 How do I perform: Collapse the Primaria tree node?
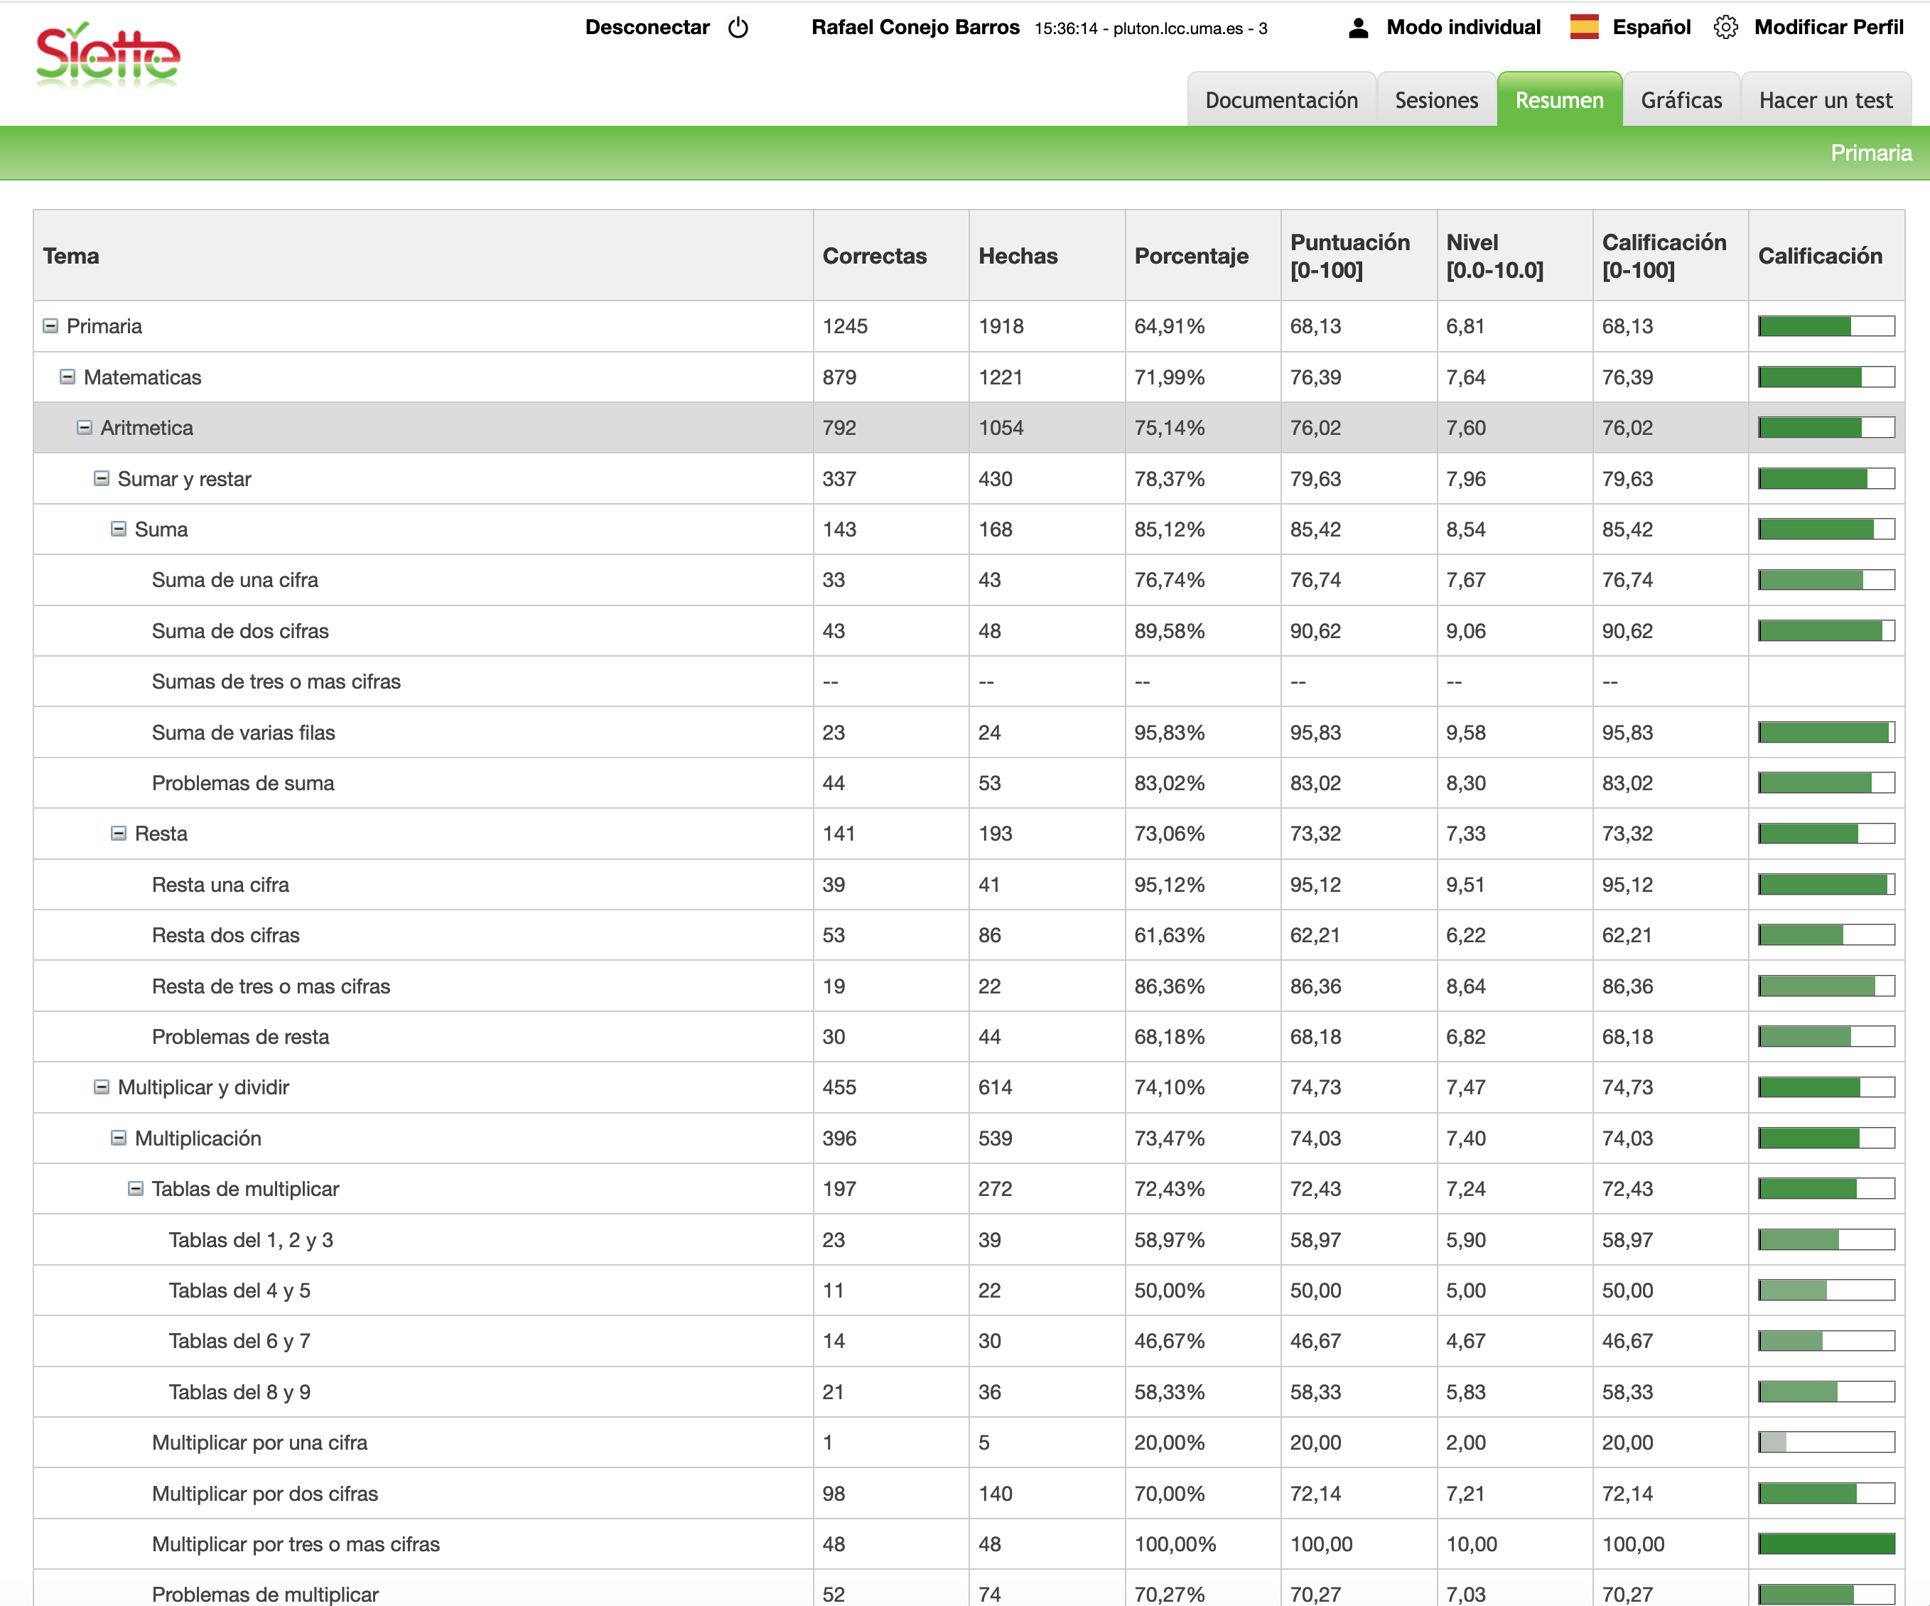tap(50, 326)
